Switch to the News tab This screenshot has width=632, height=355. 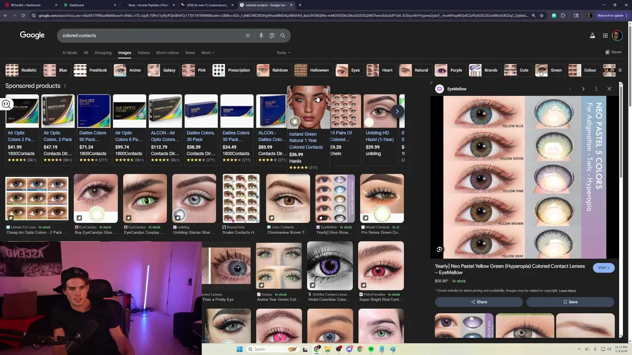coord(190,53)
